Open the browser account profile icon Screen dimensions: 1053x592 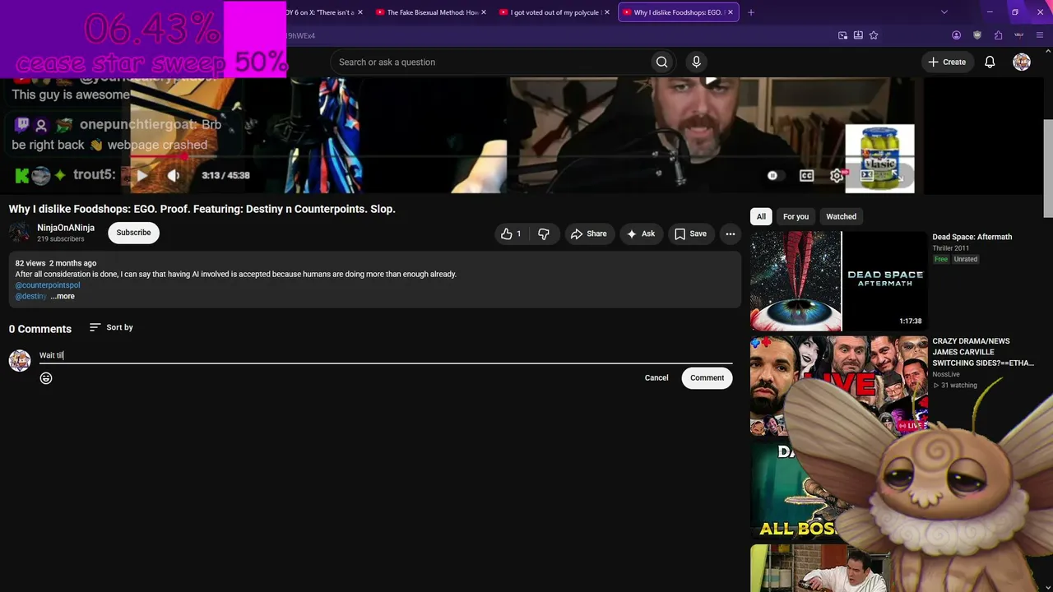(x=956, y=35)
